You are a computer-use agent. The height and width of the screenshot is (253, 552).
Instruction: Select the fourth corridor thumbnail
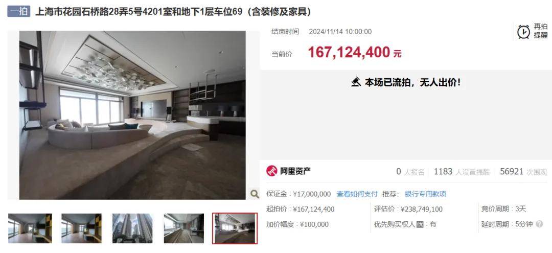(x=184, y=228)
